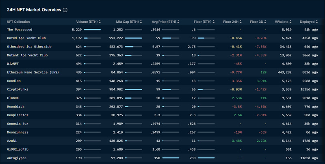
Task: Open CryptoPunks collection
Action: [17, 89]
